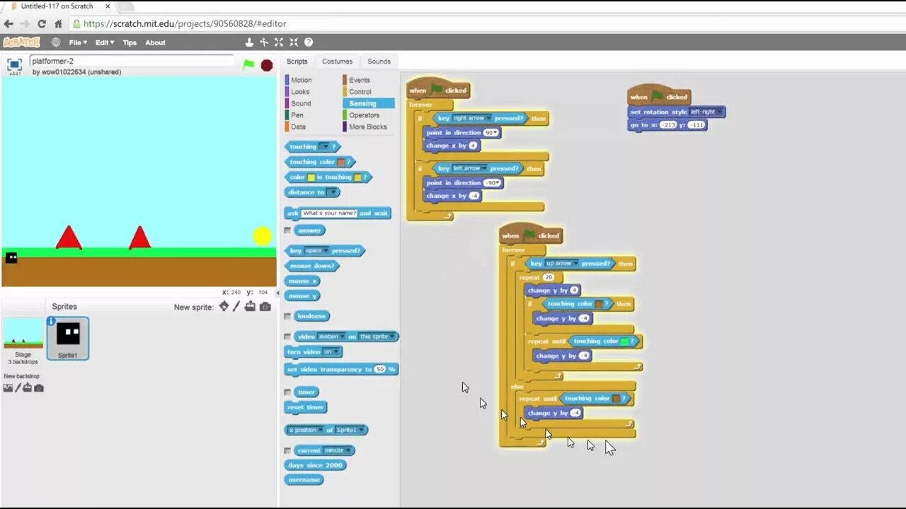The image size is (906, 509).
Task: Switch to the Costumes tab
Action: pyautogui.click(x=337, y=62)
